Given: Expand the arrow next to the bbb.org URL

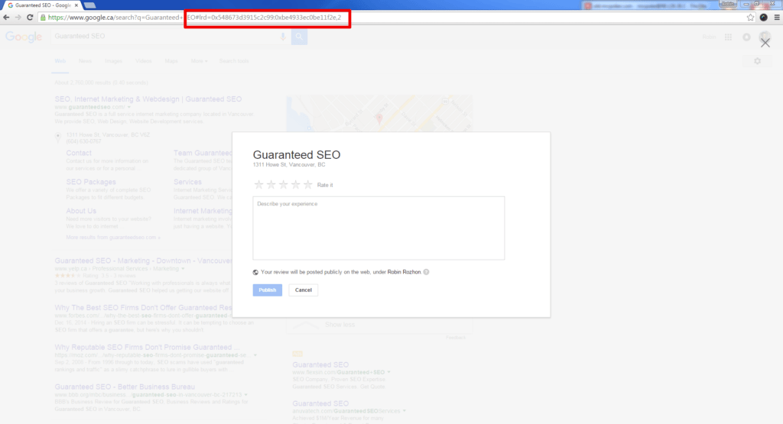Looking at the screenshot, I should click(245, 394).
